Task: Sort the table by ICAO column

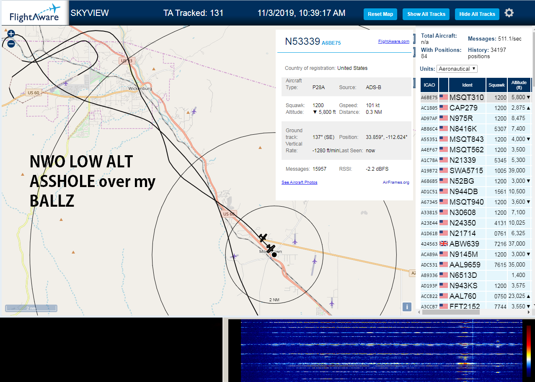Action: [429, 85]
